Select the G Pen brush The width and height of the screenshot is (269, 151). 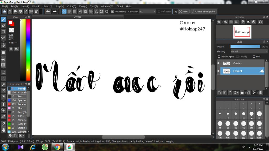click(x=17, y=116)
